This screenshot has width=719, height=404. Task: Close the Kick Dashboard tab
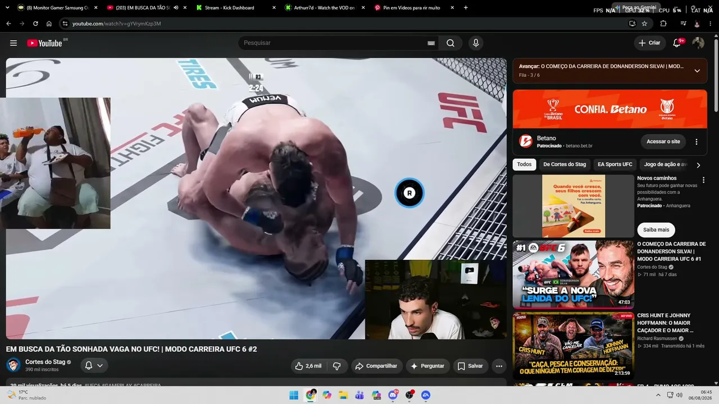tap(274, 8)
